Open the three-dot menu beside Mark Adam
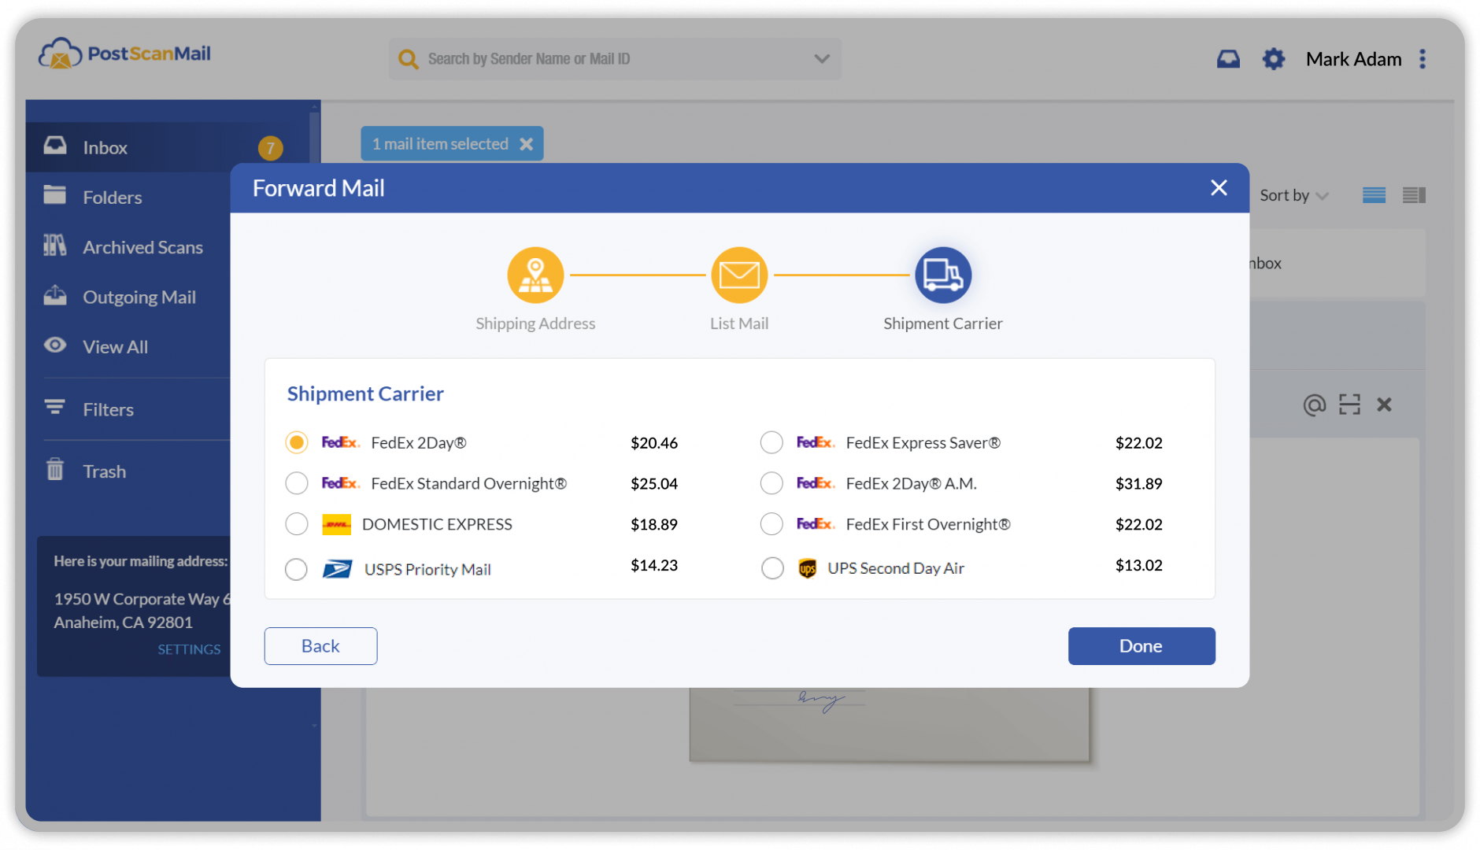This screenshot has height=850, width=1480. point(1423,58)
